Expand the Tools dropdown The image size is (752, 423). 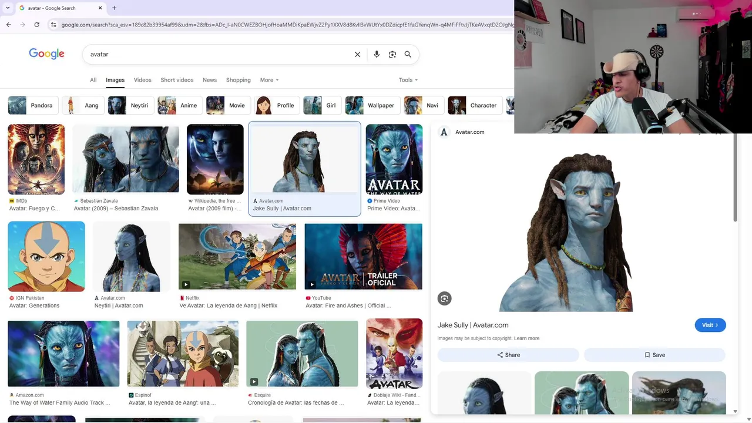[x=408, y=80]
